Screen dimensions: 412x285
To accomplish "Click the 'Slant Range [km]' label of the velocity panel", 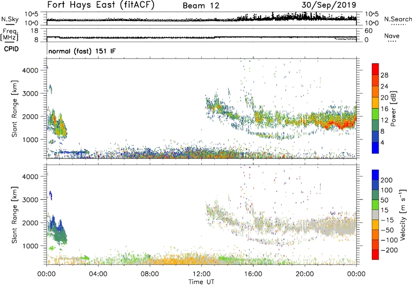I will [14, 215].
